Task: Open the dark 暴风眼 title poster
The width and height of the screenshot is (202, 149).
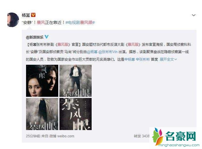Action: click(x=76, y=114)
